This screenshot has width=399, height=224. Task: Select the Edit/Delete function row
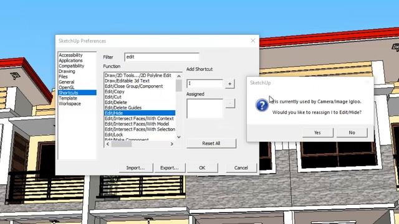(x=116, y=102)
